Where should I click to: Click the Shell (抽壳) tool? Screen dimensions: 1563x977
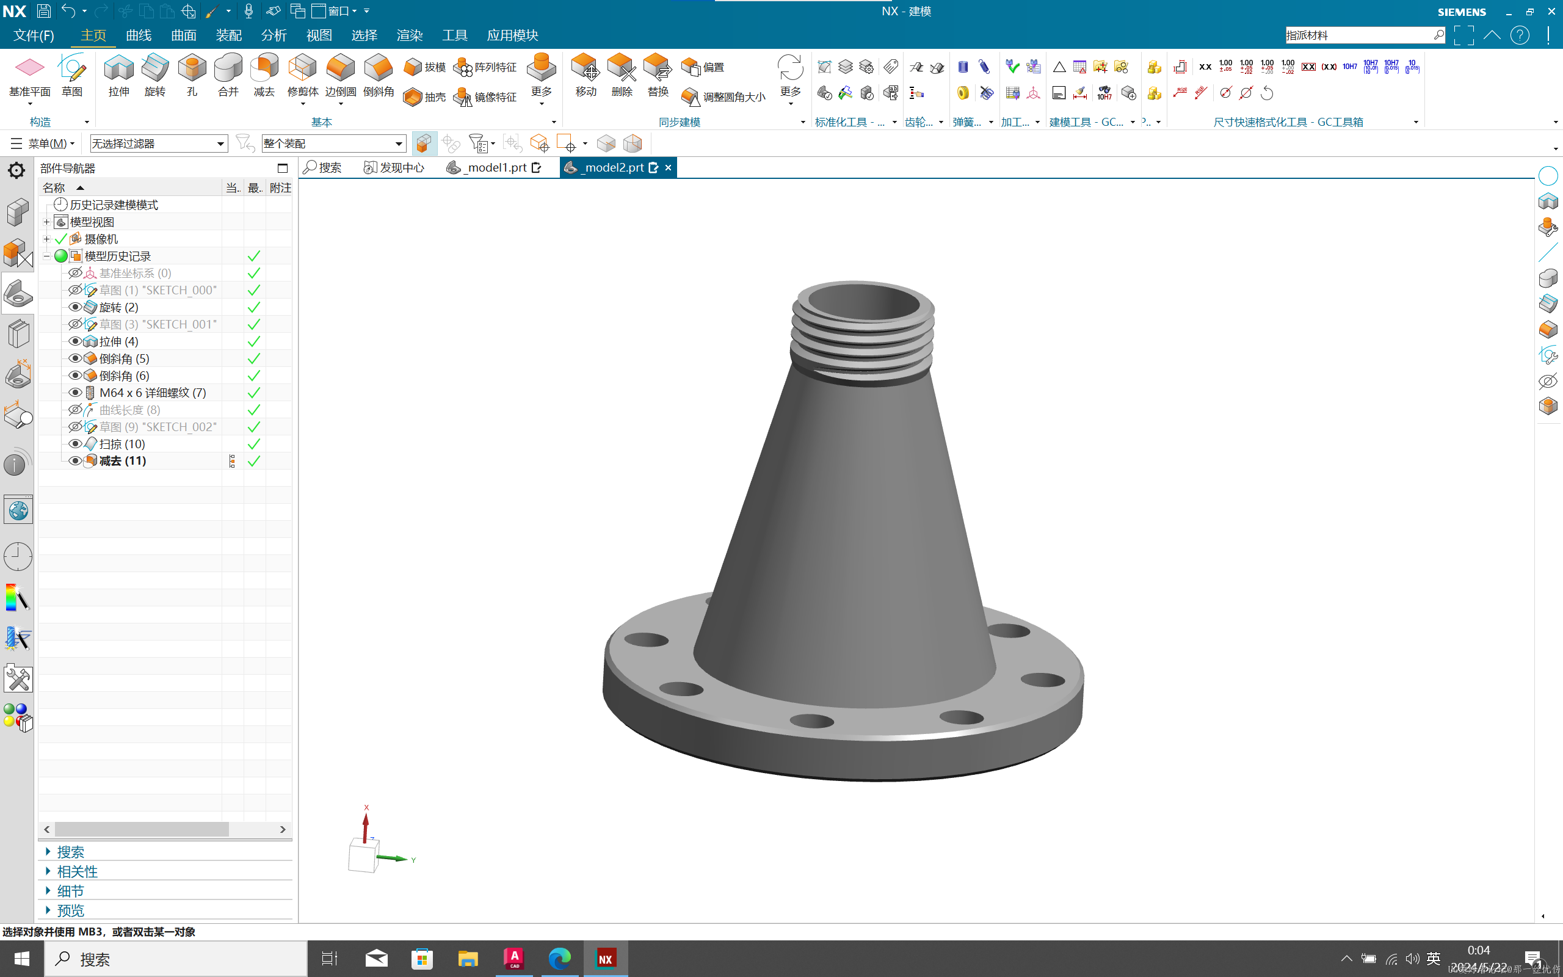(424, 97)
